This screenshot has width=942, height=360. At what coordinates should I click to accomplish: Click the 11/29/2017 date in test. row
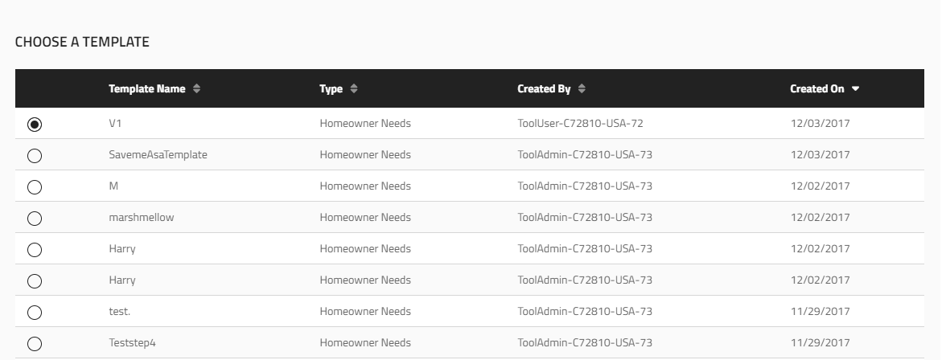pyautogui.click(x=820, y=312)
